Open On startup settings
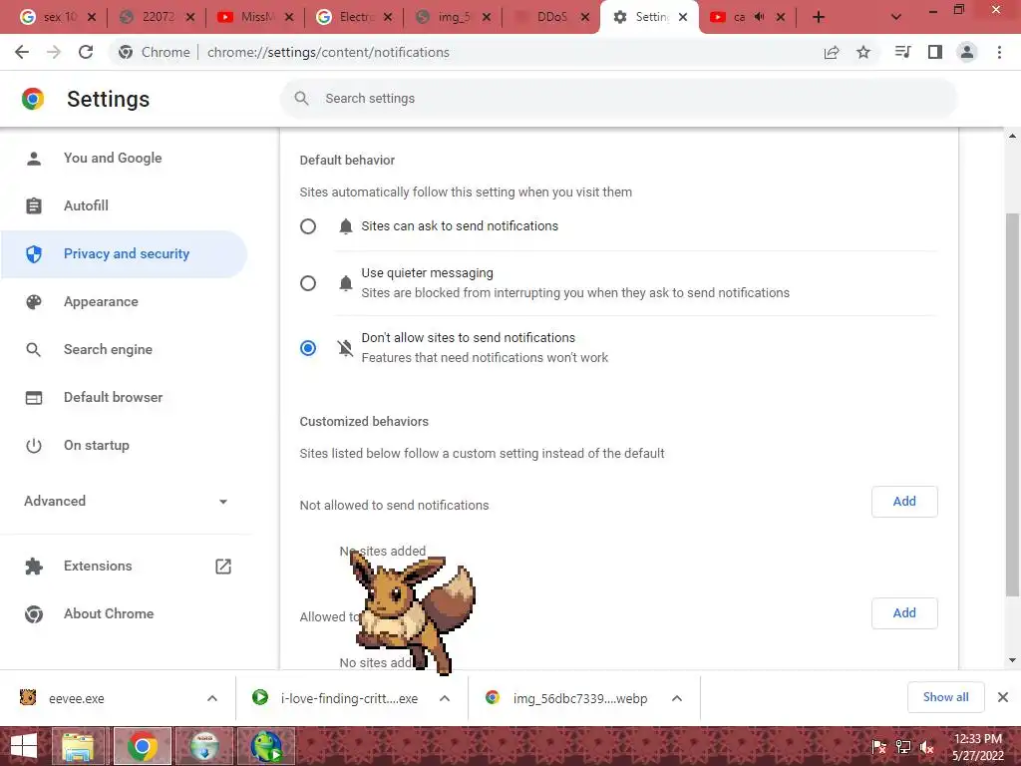Image resolution: width=1021 pixels, height=766 pixels. (124, 446)
